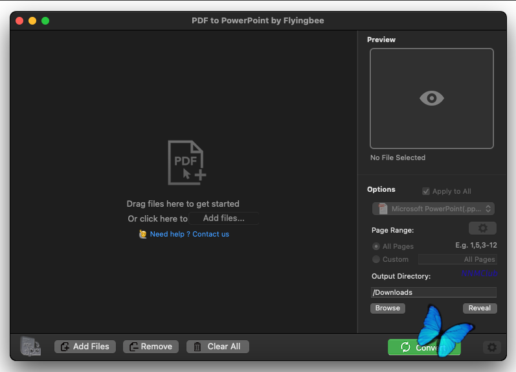
Task: Click Add Files in the bottom toolbar
Action: pyautogui.click(x=85, y=347)
